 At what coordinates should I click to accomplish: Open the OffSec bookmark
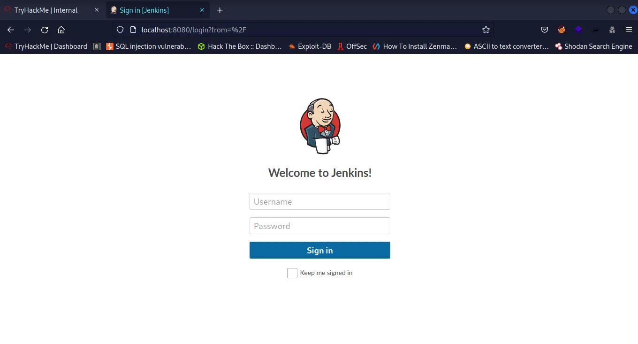point(351,46)
